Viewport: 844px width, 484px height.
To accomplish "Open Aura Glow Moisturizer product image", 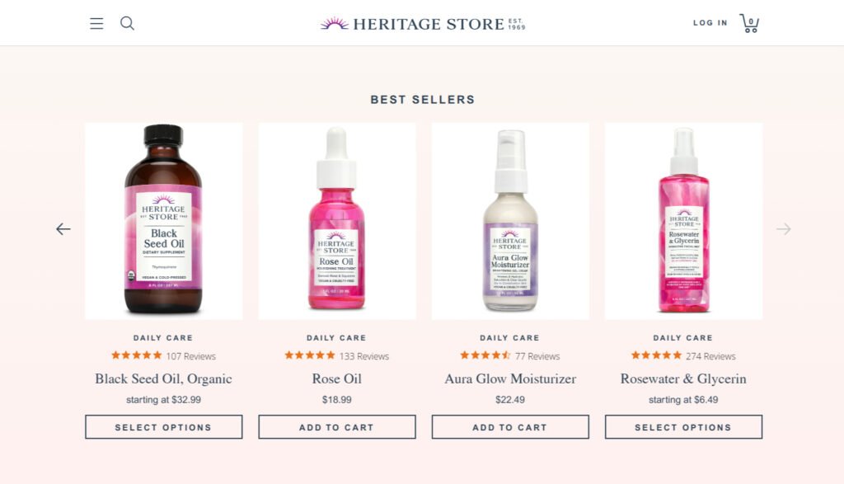I will point(510,221).
